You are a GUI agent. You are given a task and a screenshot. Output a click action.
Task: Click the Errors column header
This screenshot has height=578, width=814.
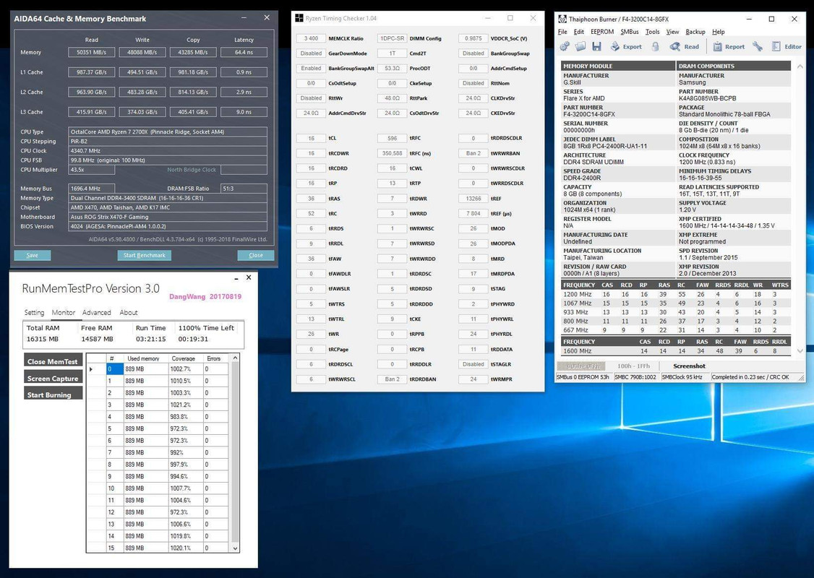click(215, 358)
